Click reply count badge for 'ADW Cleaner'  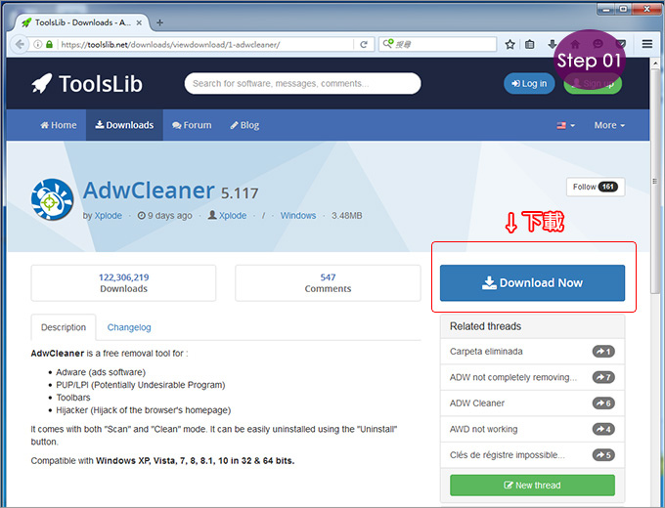point(603,402)
